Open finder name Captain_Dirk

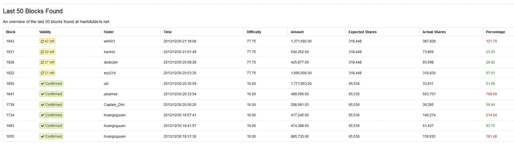114,105
